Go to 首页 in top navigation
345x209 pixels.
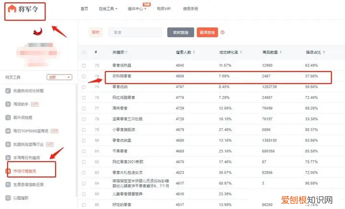(84, 9)
